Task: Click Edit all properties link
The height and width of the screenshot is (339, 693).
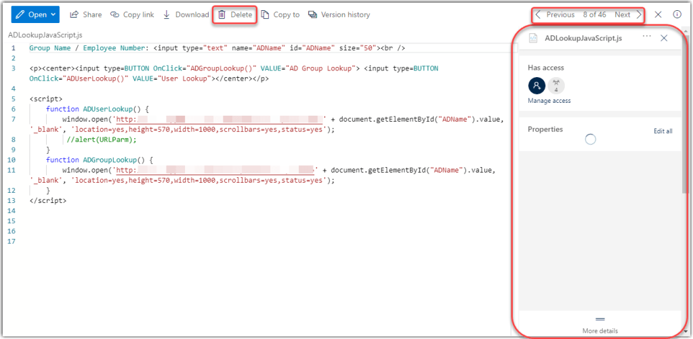Action: click(x=663, y=131)
